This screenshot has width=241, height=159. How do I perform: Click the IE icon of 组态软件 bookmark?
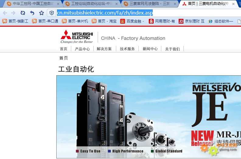[210, 21]
